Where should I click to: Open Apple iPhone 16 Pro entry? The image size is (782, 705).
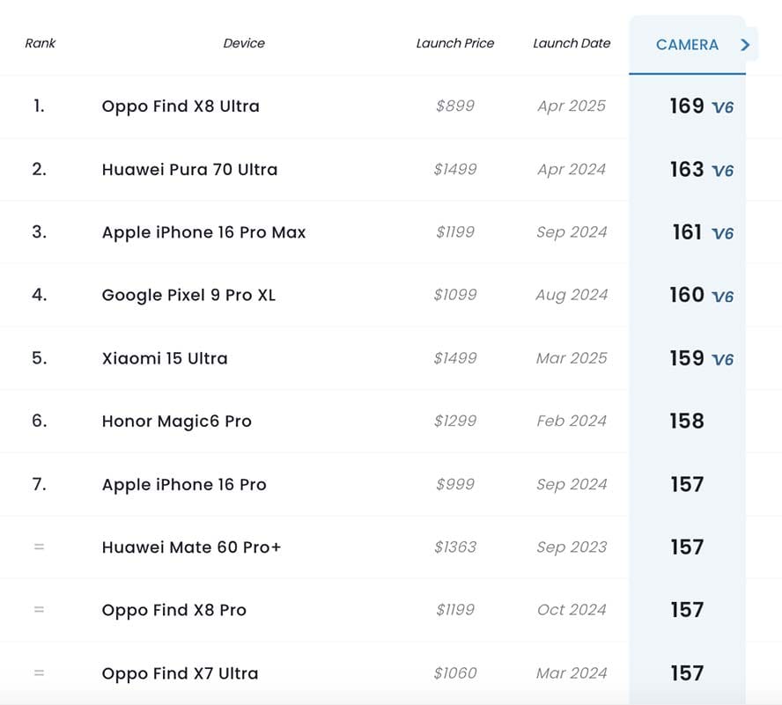pos(184,485)
